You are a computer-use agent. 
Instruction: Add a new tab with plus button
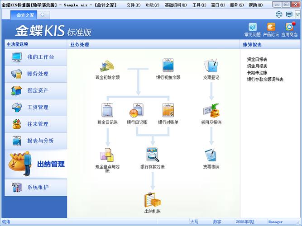click(x=43, y=15)
